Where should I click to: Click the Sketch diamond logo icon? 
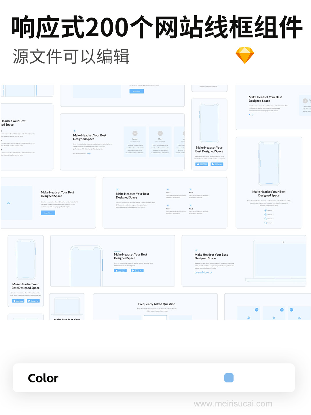[x=244, y=55]
